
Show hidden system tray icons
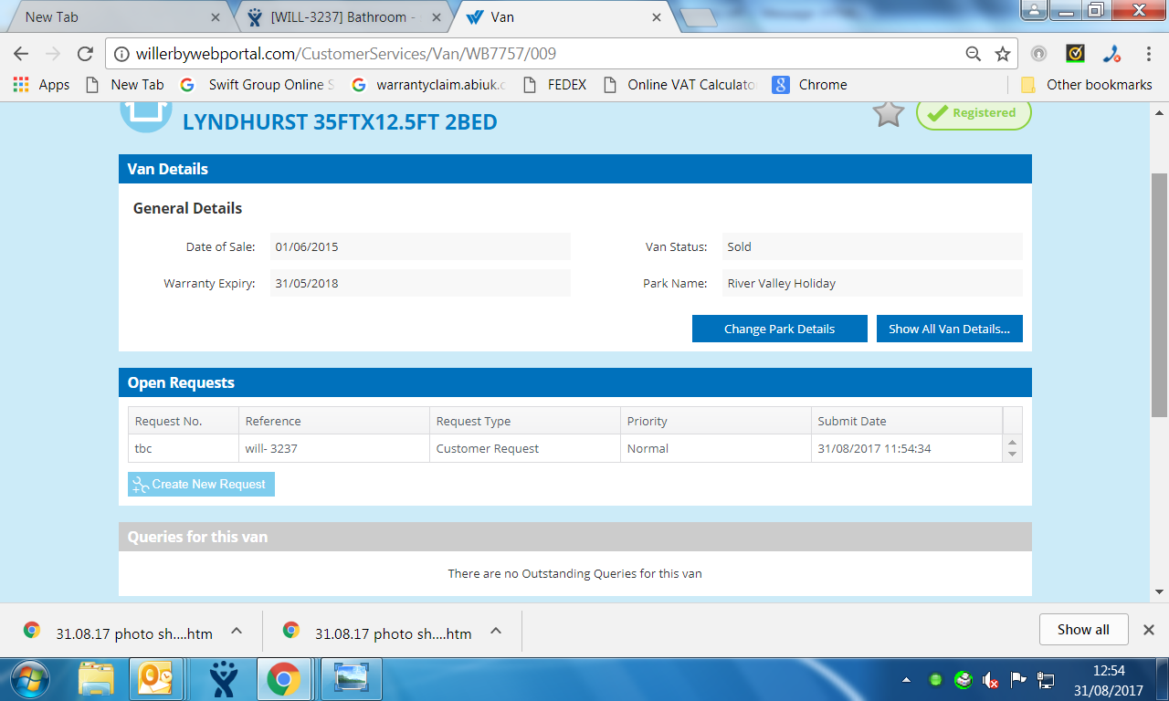[906, 680]
